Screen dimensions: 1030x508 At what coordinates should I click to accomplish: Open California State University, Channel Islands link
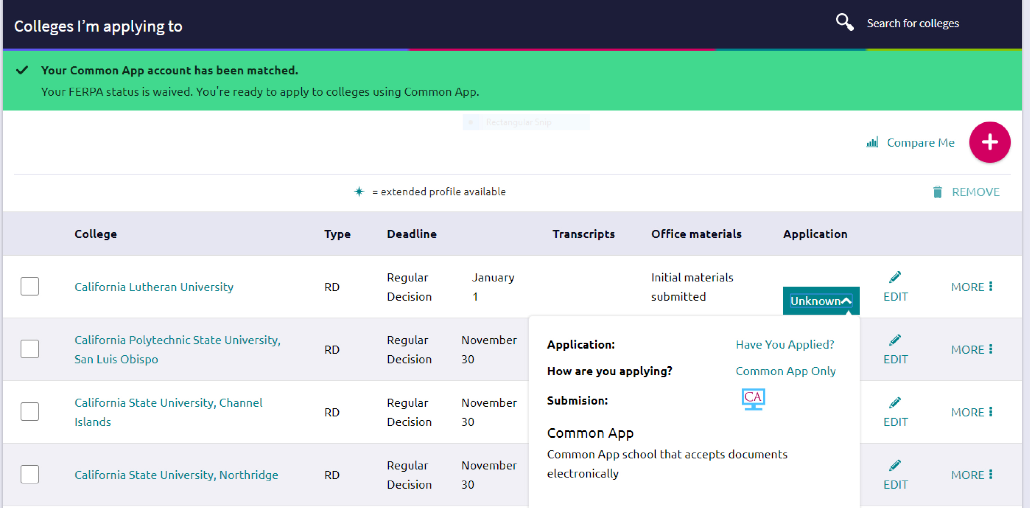(x=168, y=412)
